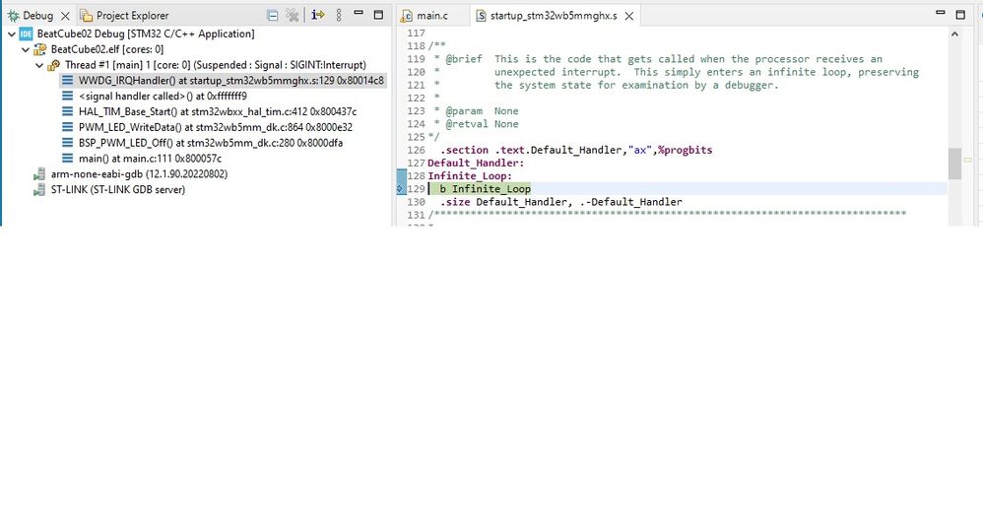
Task: Open Debug view menu (three dots)
Action: click(x=339, y=15)
